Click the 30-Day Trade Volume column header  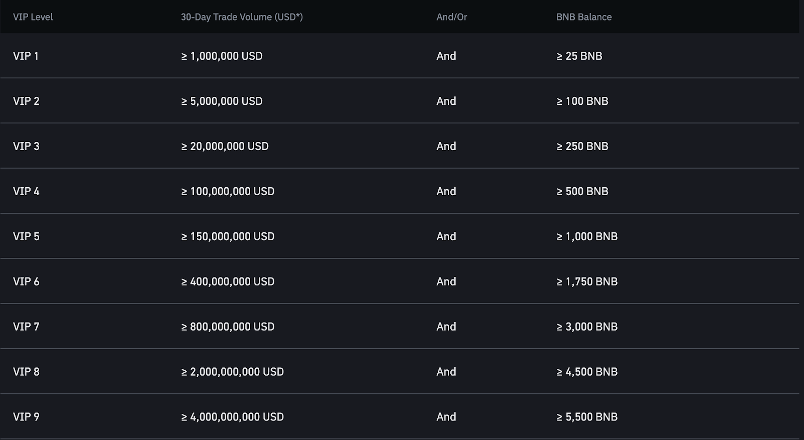(x=242, y=17)
